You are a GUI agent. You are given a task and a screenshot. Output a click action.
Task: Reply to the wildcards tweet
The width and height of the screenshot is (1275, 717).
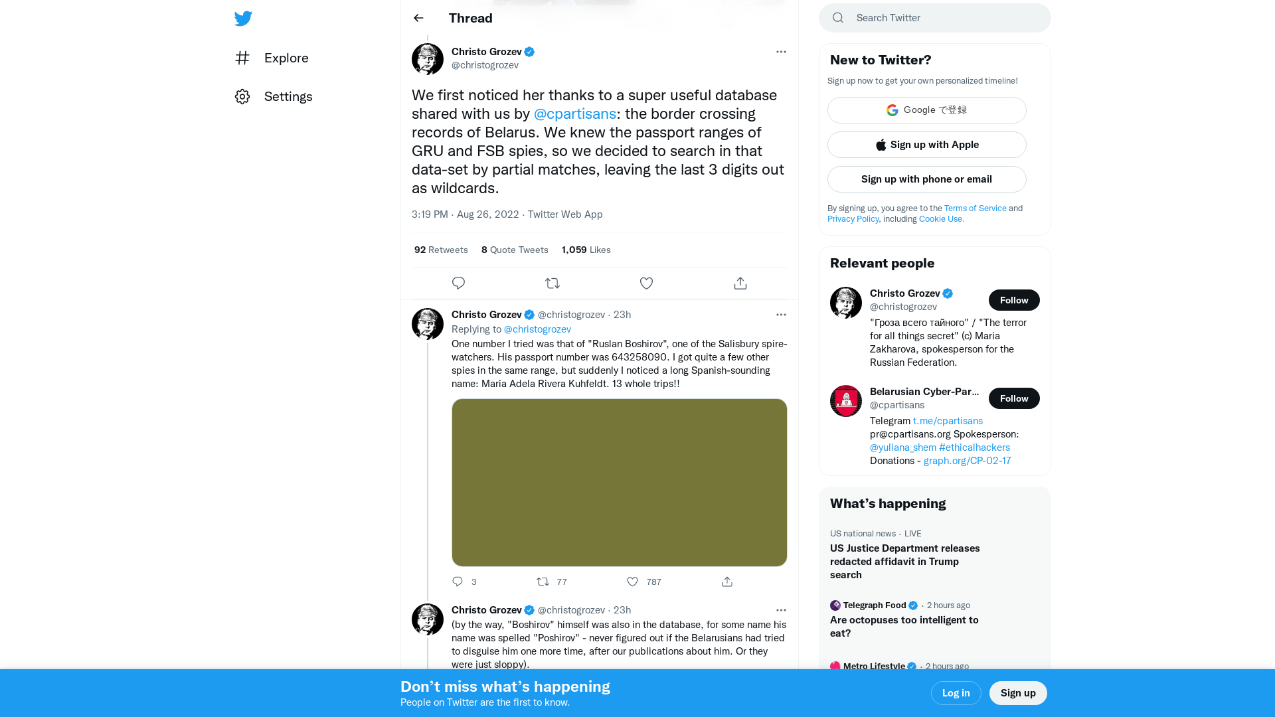458,283
